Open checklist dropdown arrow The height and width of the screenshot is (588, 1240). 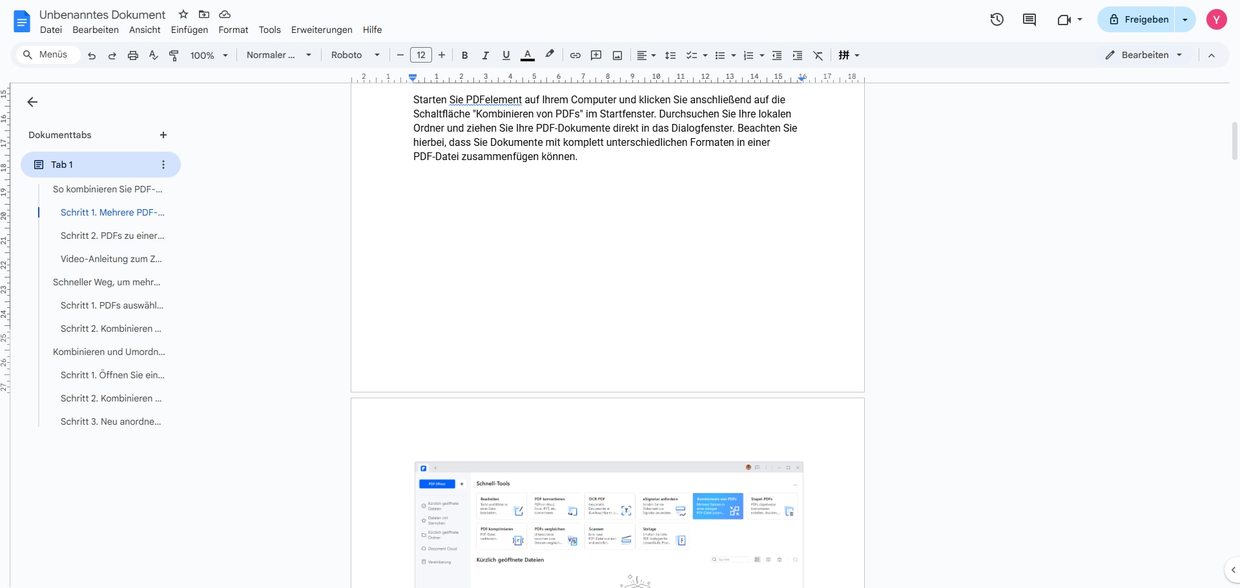pos(705,56)
